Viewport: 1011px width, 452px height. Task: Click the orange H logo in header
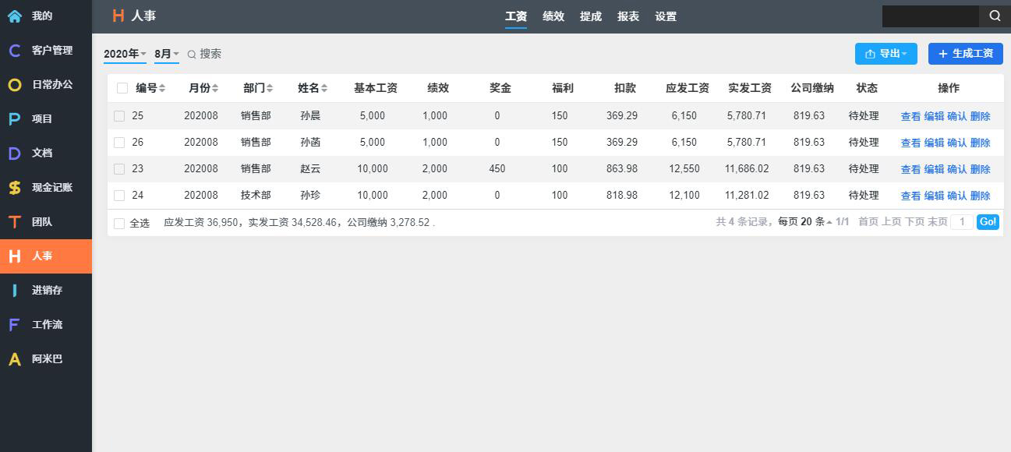pos(118,16)
